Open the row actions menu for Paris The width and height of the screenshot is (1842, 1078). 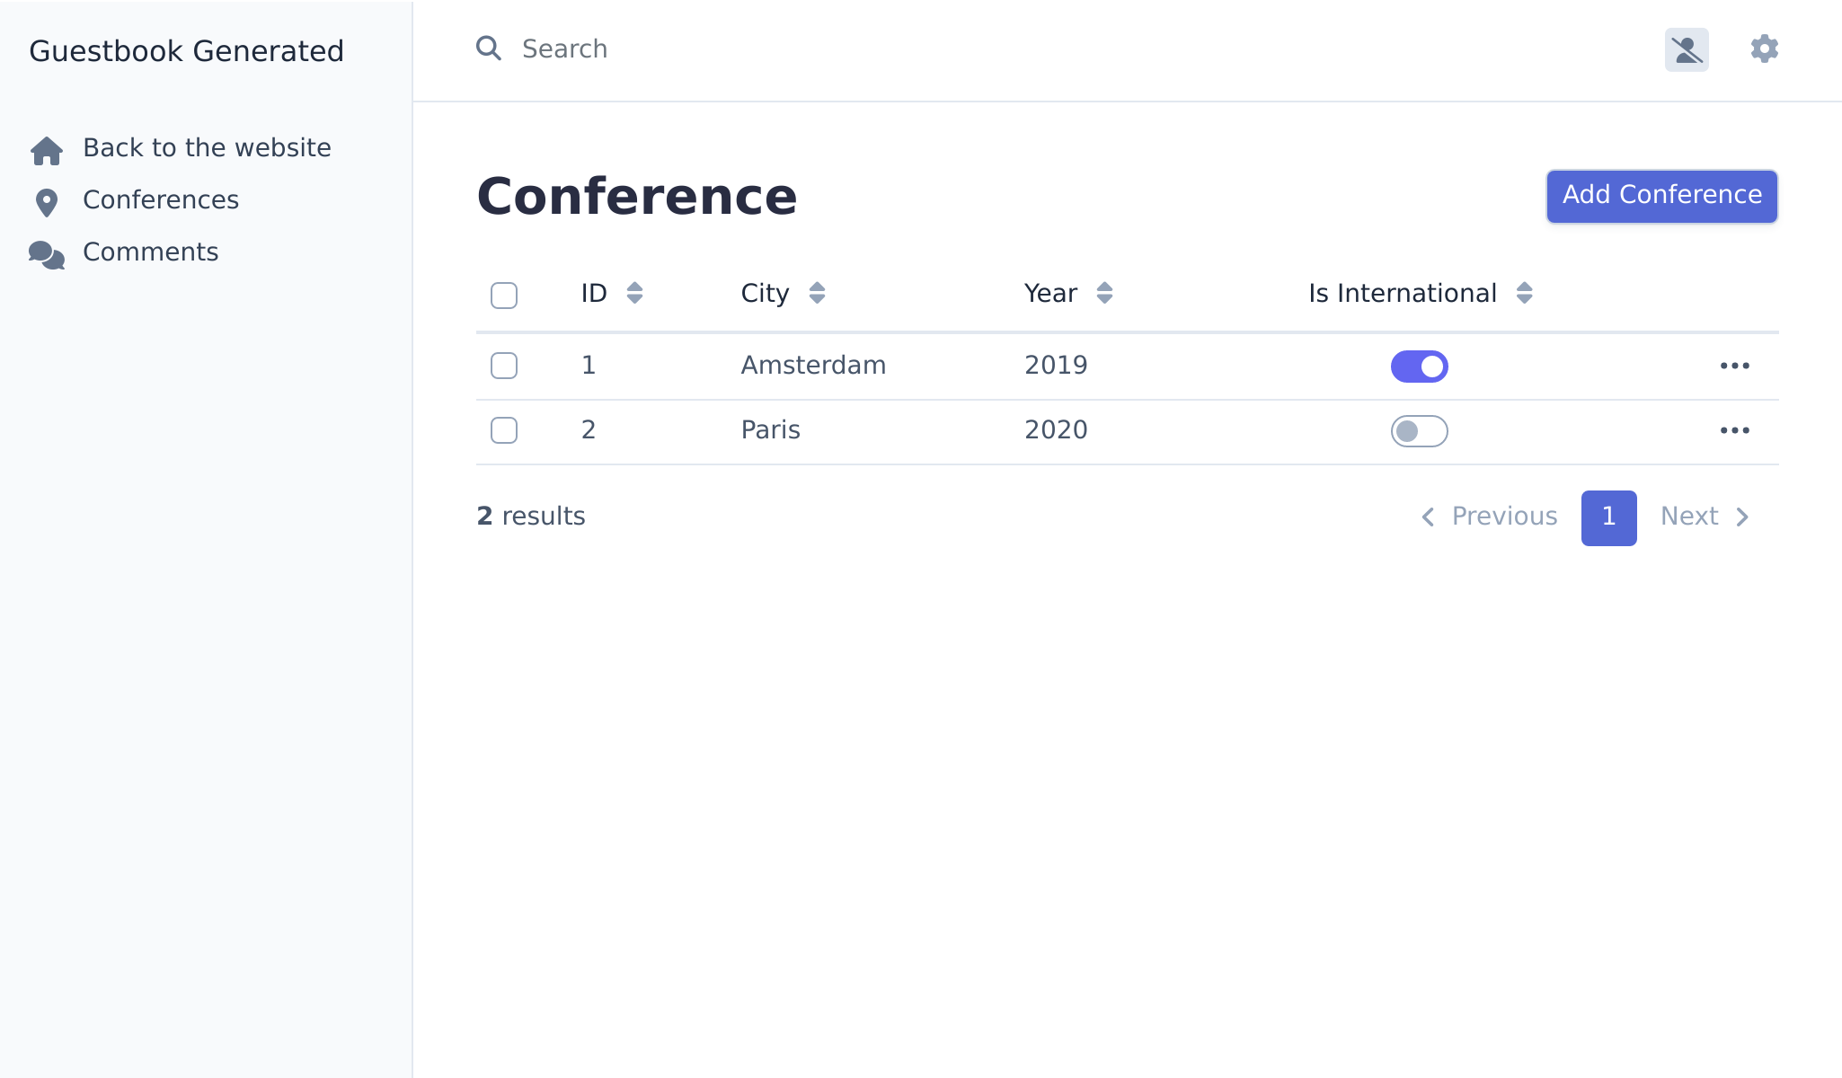coord(1735,430)
